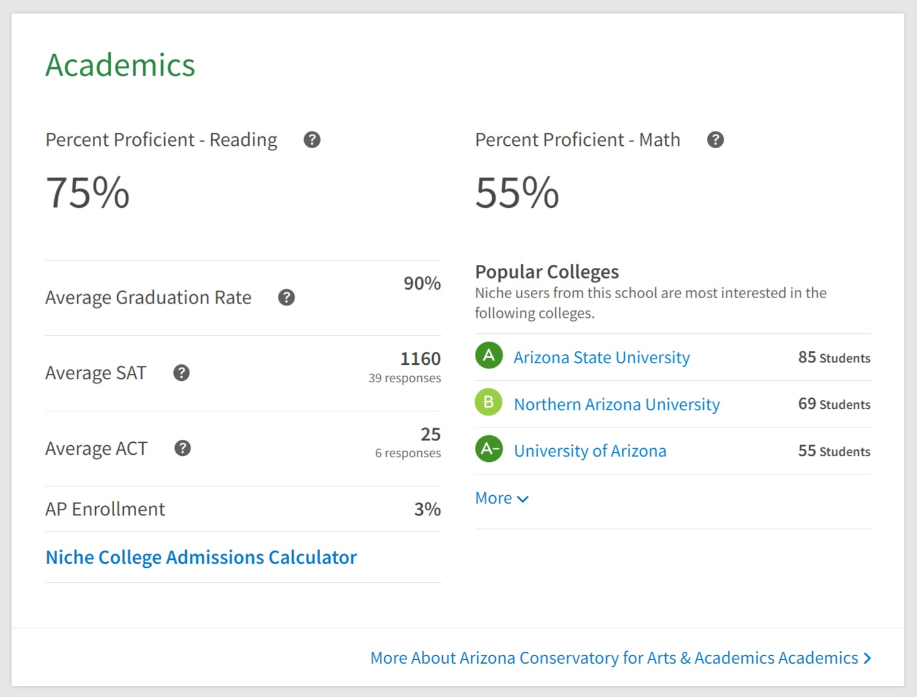Open the Average ACT help icon

pyautogui.click(x=183, y=448)
